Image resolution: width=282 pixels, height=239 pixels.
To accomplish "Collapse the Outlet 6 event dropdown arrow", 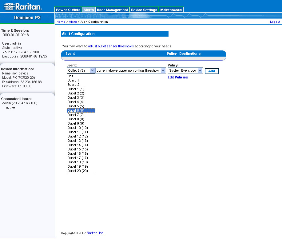I will point(92,71).
